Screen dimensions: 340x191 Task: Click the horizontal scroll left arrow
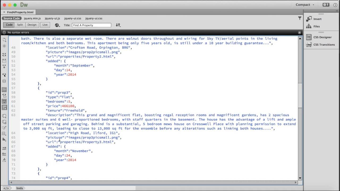(x=11, y=183)
